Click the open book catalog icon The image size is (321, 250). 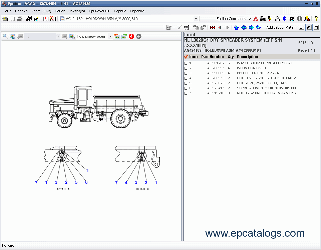12,19
